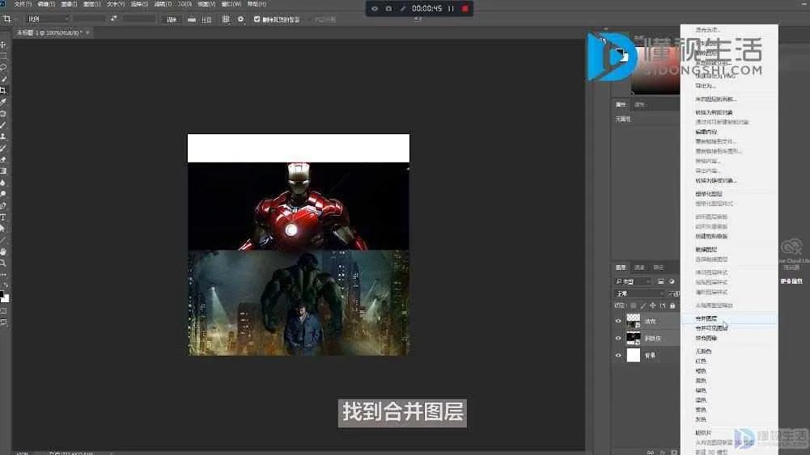Toggle recorder preview eye icon
The height and width of the screenshot is (455, 810).
coord(375,9)
